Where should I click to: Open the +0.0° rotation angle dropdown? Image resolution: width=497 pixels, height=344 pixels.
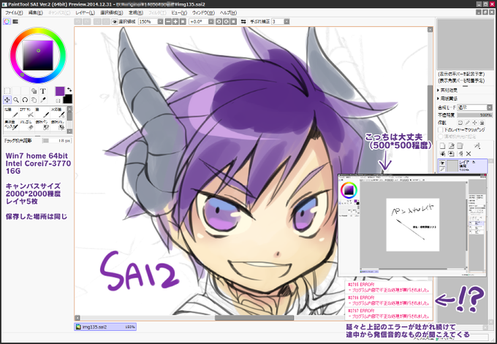pos(210,21)
